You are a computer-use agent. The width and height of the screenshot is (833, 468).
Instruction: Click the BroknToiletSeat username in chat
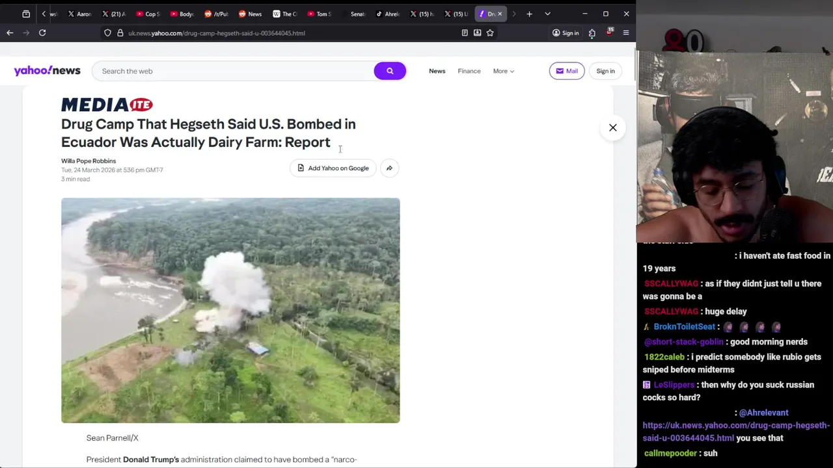(x=684, y=326)
